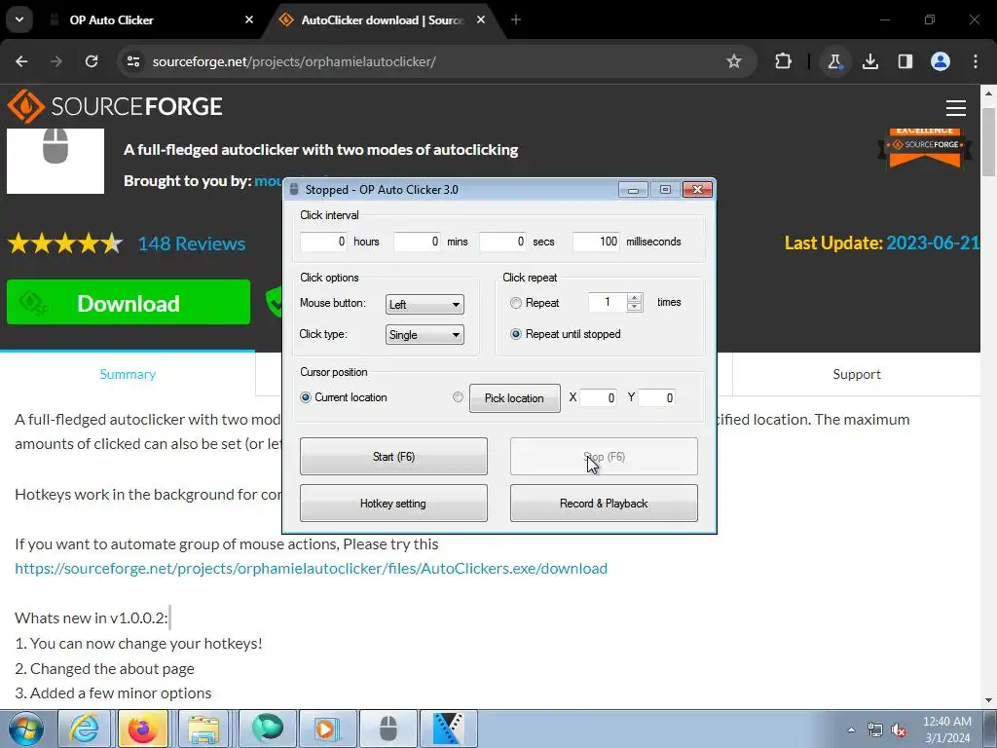Click the page vertical scrollbar thumb
The width and height of the screenshot is (997, 748).
(x=988, y=143)
